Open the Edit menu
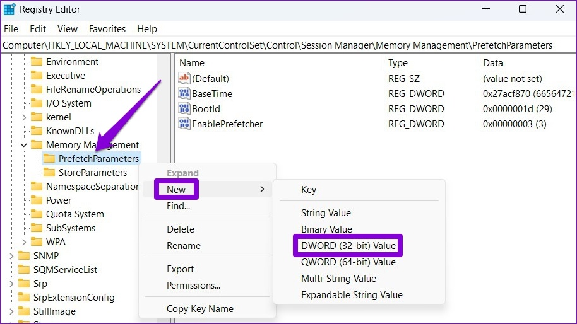The width and height of the screenshot is (577, 324). pos(38,28)
